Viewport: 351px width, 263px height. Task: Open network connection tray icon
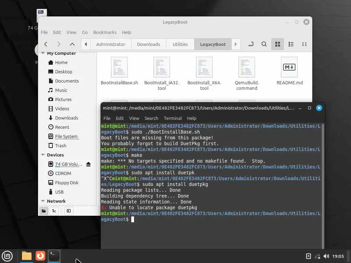[317, 256]
